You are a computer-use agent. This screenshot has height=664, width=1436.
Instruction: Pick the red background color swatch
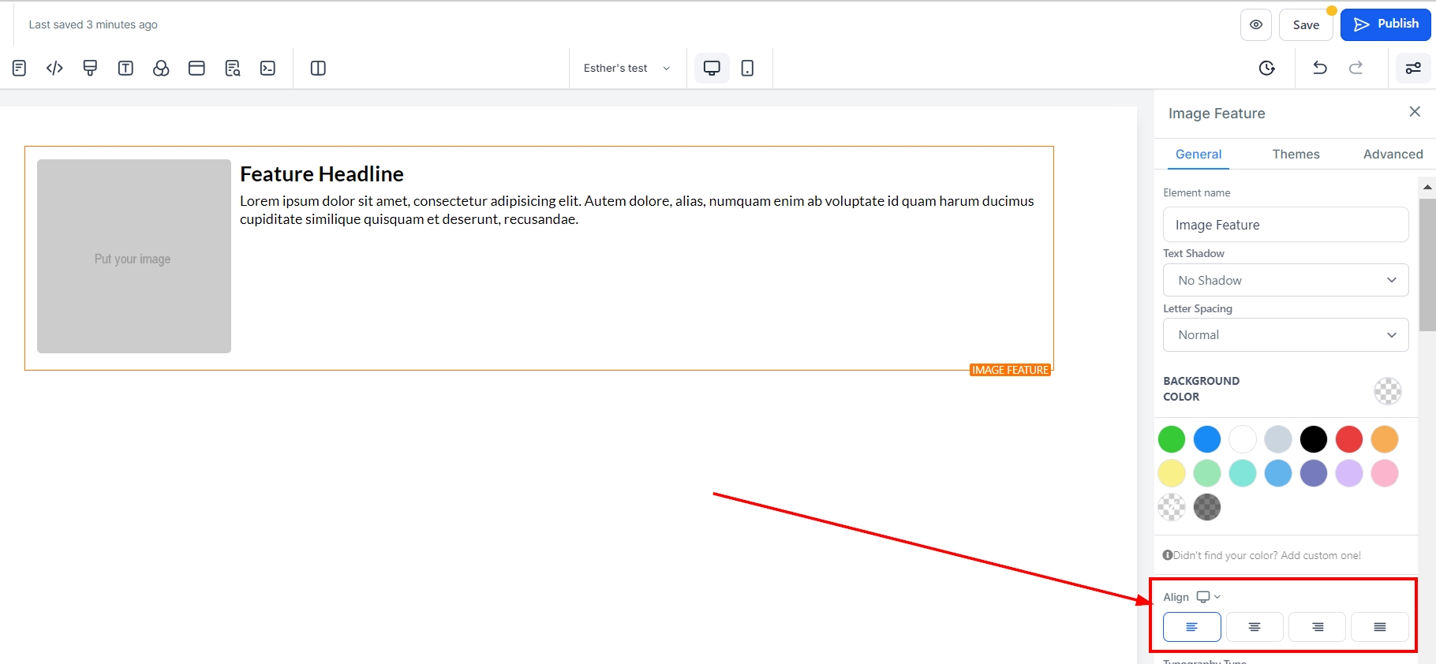(x=1348, y=439)
